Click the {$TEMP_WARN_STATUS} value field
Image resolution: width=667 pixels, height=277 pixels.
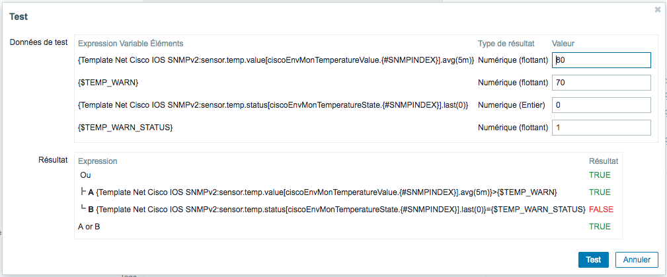coord(602,128)
